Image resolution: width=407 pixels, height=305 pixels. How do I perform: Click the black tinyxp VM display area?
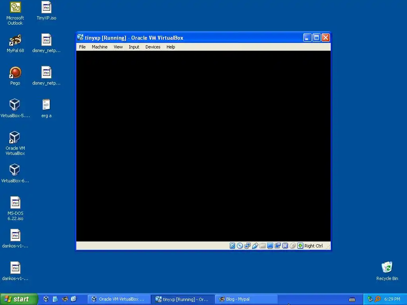pos(203,146)
